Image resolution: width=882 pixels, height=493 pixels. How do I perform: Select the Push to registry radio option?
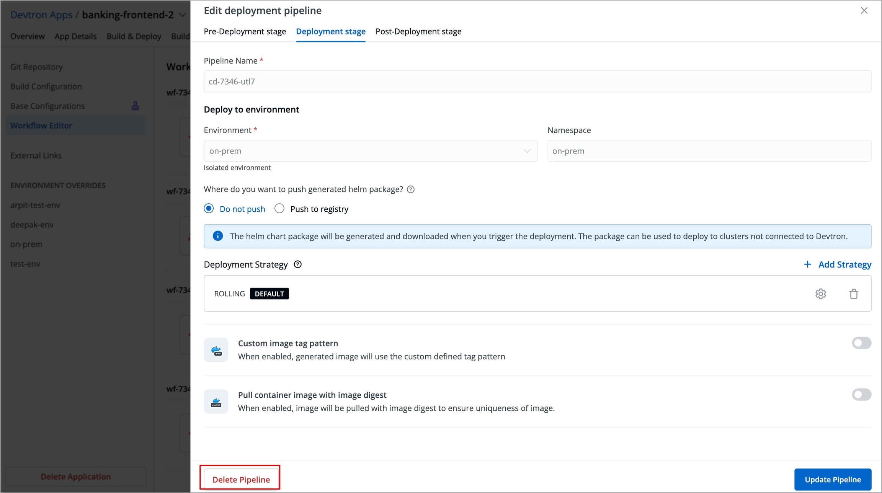click(279, 209)
